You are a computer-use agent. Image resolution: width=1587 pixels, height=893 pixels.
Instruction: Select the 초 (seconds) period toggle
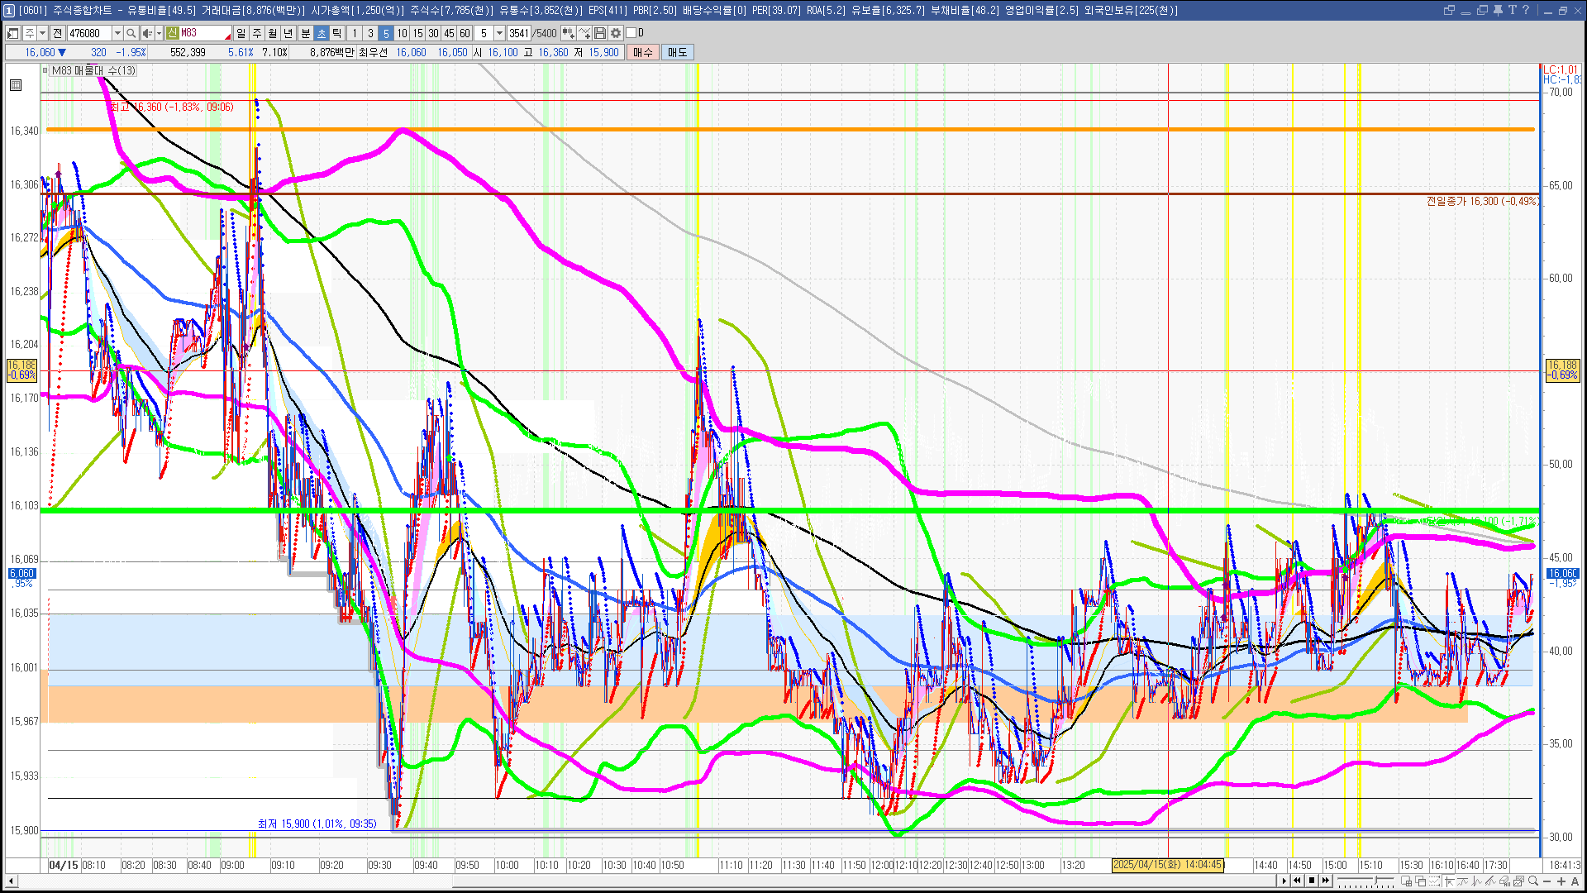coord(322,33)
